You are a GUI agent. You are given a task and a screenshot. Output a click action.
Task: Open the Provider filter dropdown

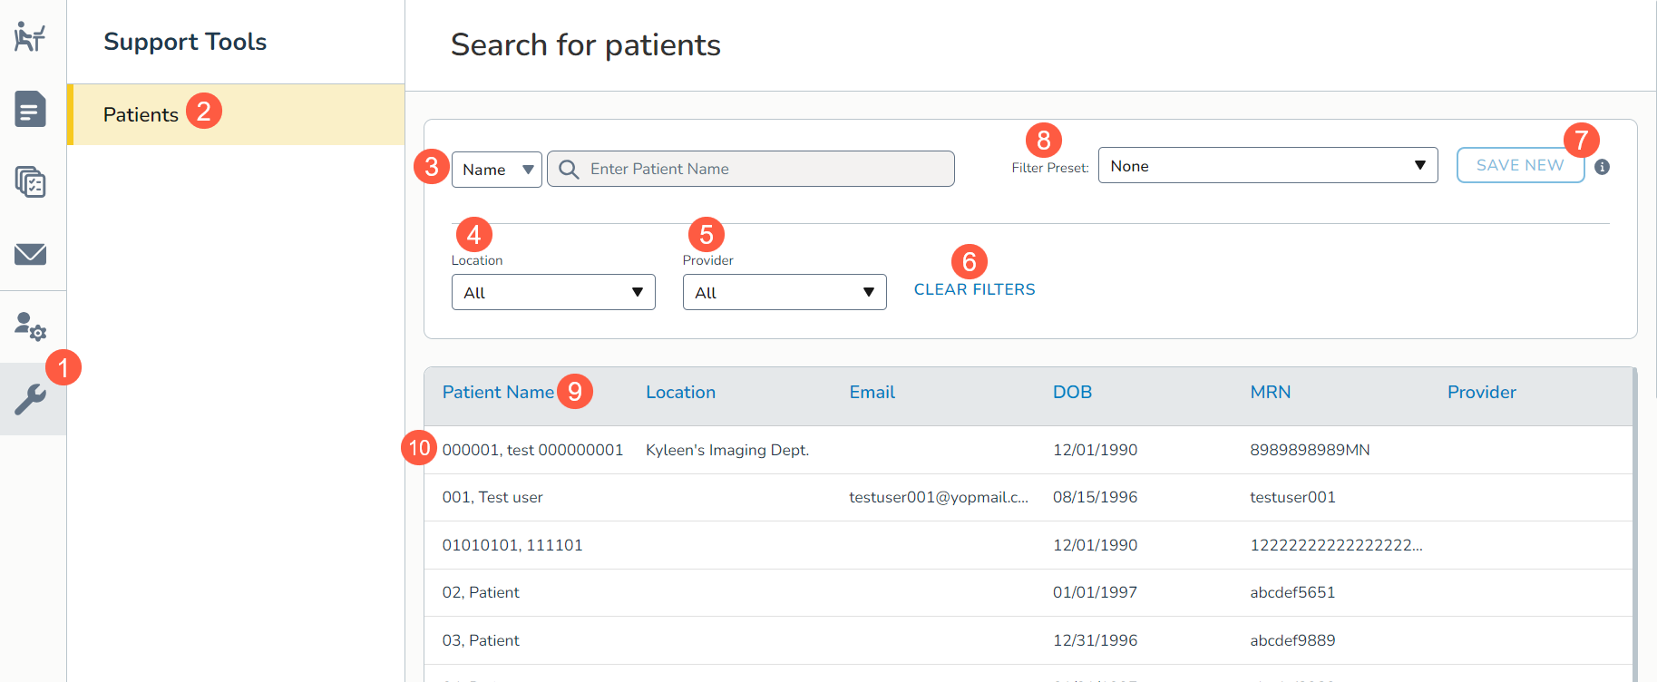[784, 292]
